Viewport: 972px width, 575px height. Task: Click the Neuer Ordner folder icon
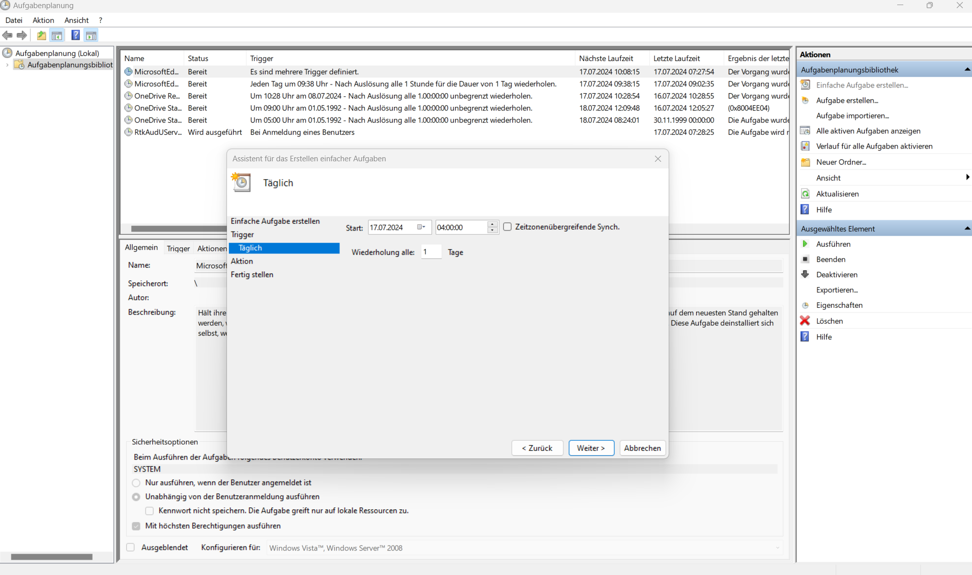coord(805,162)
